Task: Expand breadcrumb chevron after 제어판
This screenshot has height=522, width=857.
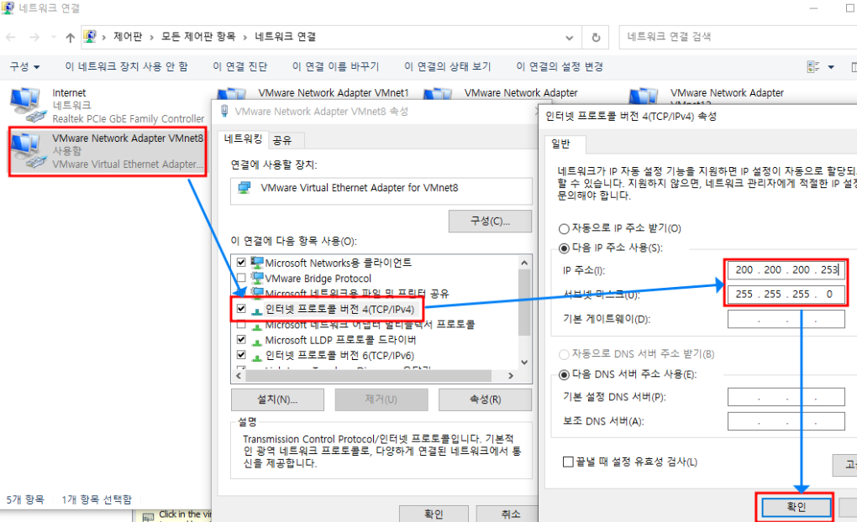Action: (151, 37)
